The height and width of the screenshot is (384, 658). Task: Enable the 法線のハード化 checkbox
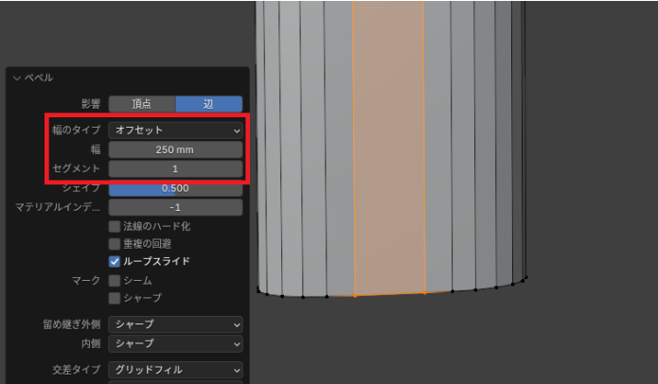tap(115, 227)
